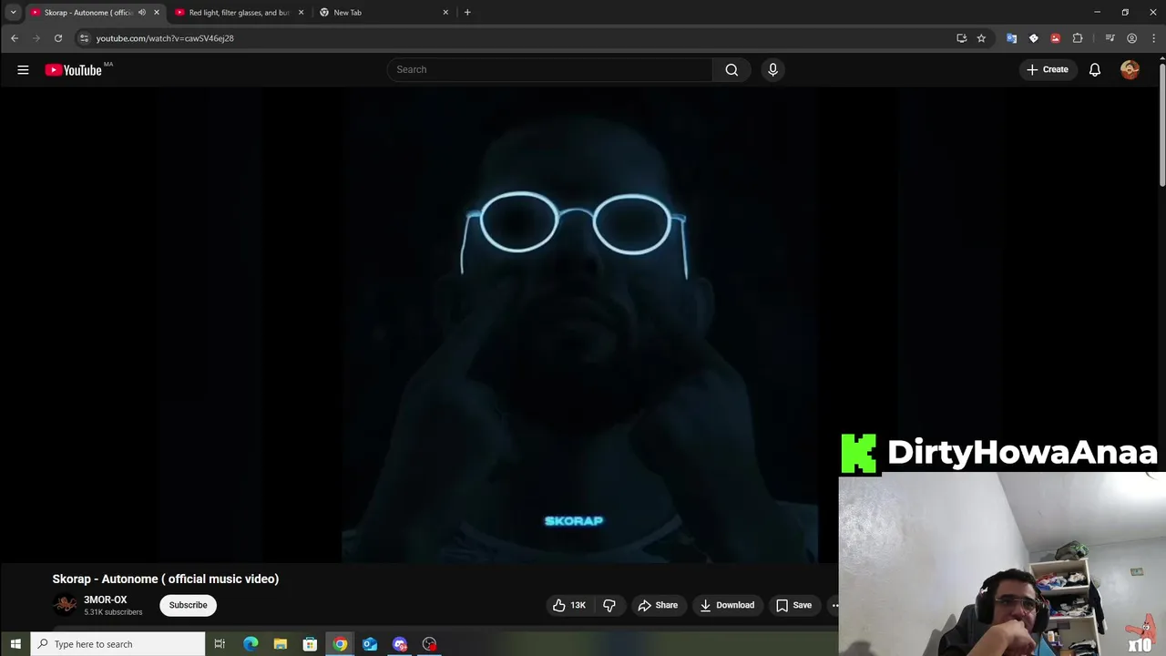Open the YouTube account avatar menu
The image size is (1166, 656).
coord(1130,69)
